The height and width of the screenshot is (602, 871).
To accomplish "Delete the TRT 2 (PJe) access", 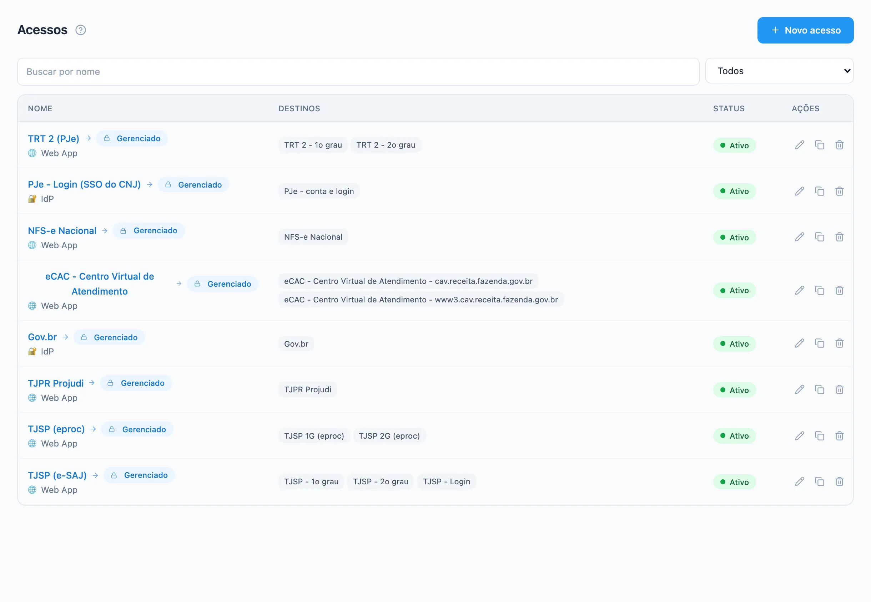I will pos(839,145).
